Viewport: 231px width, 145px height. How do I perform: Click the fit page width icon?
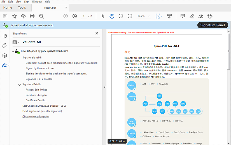tap(157, 16)
